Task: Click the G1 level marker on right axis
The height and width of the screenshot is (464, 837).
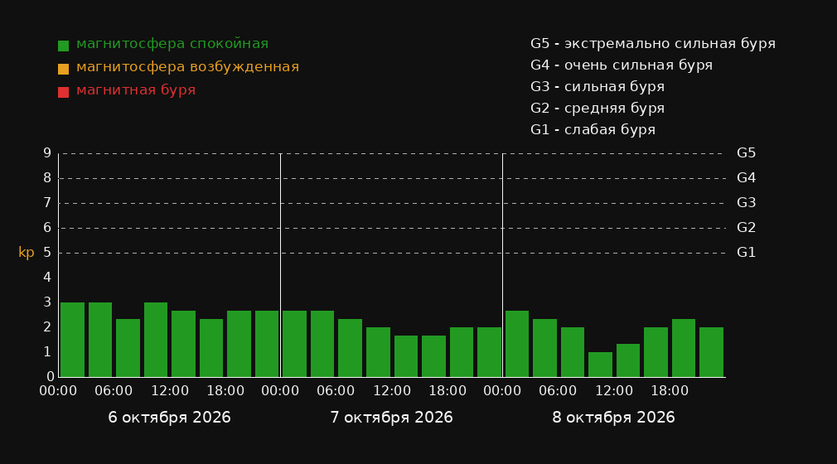Action: [x=746, y=253]
